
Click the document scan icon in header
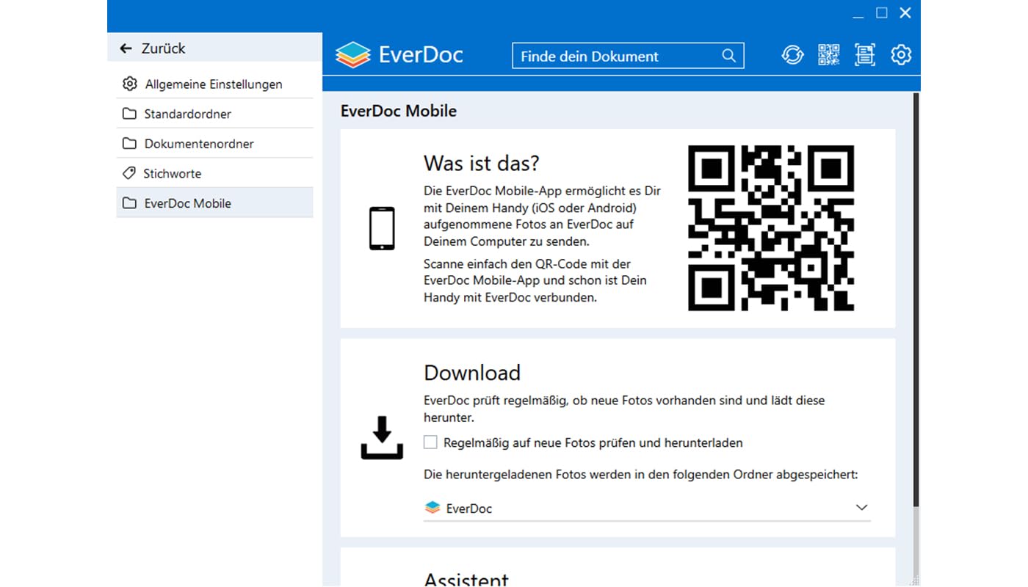[x=865, y=55]
